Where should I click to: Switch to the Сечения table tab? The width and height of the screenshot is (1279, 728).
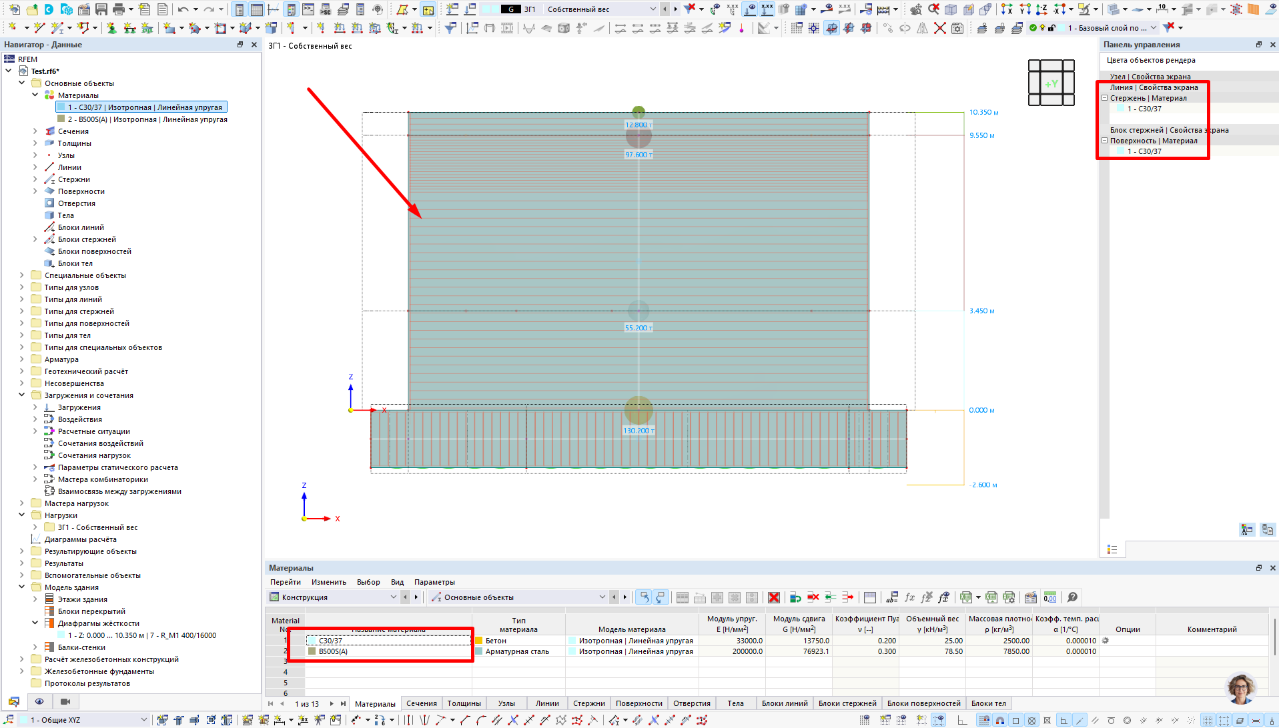click(x=422, y=703)
